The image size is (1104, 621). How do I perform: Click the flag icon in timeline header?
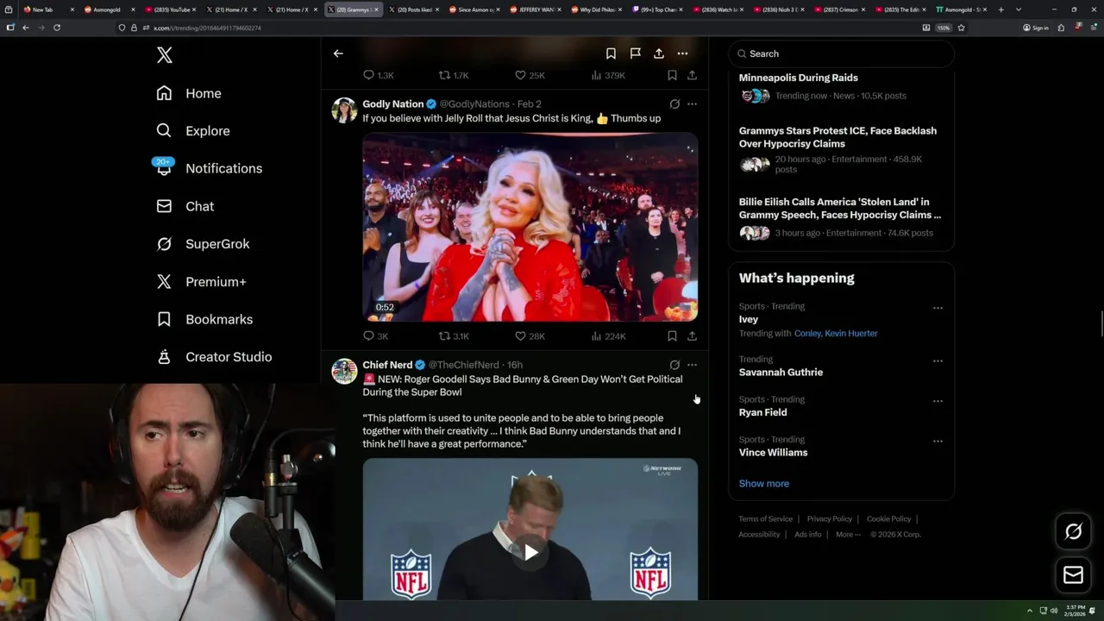635,53
